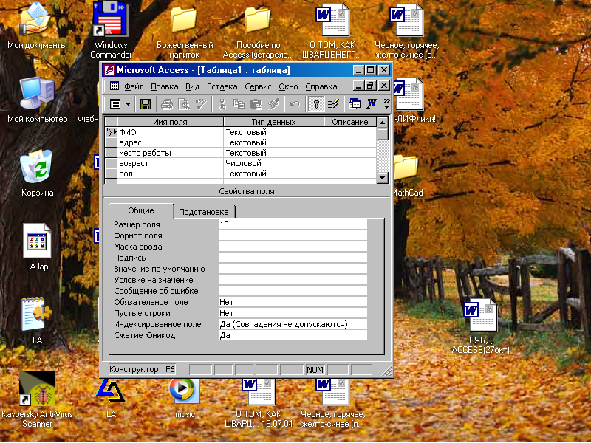Open the Windows Commander desktop shortcut
Image resolution: width=591 pixels, height=443 pixels.
(110, 30)
